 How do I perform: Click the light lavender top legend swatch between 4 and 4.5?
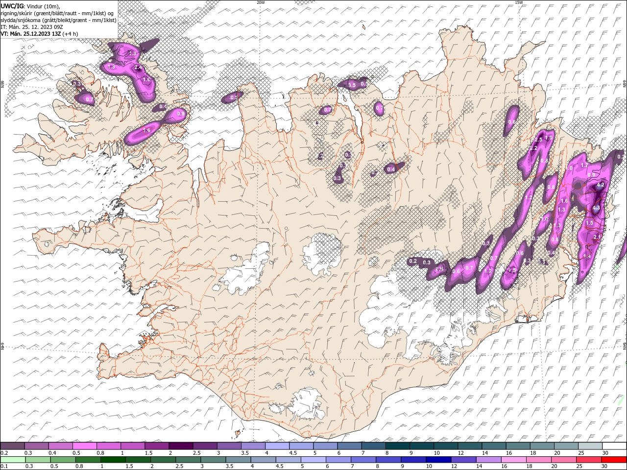pos(277,446)
